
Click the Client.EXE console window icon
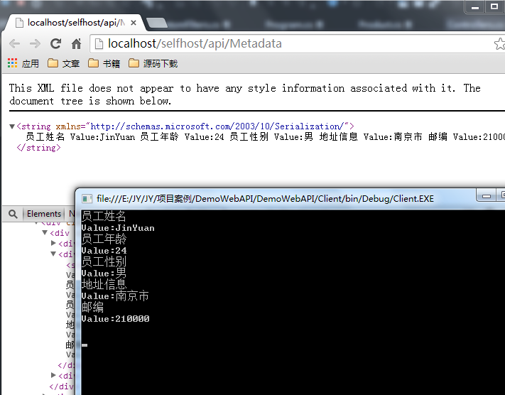[x=87, y=199]
